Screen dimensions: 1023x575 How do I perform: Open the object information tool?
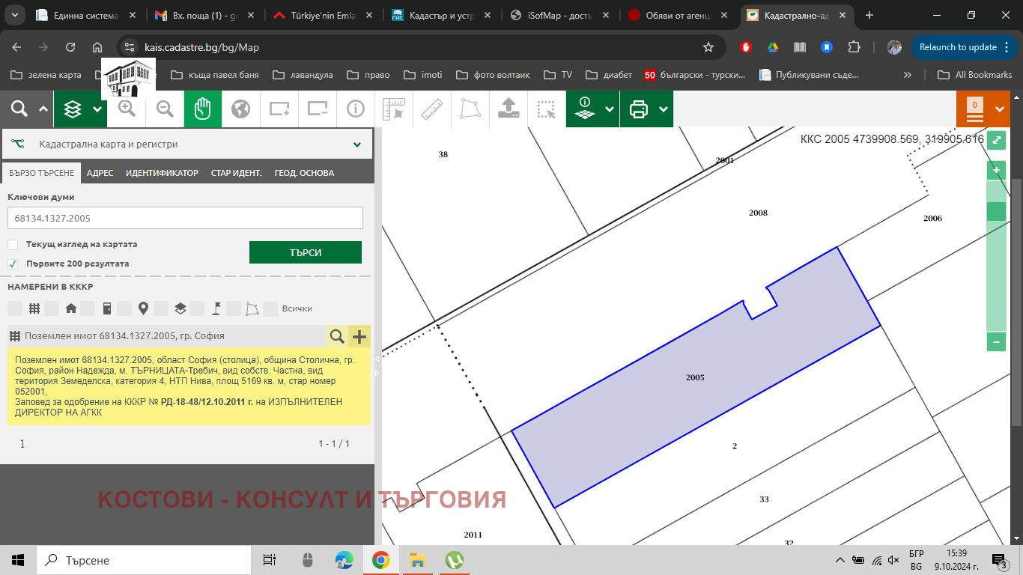pos(355,109)
